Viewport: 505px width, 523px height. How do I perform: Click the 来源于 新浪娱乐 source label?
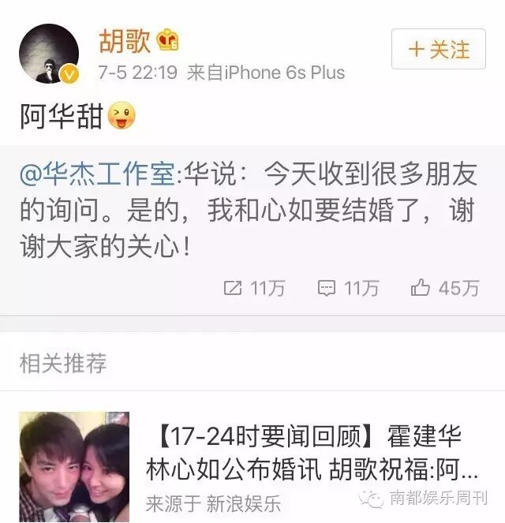(x=214, y=503)
